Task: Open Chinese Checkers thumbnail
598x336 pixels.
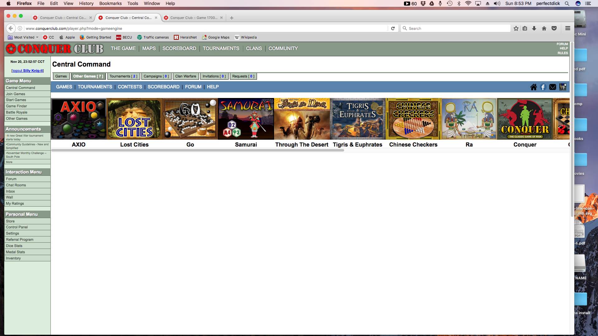Action: [x=413, y=119]
